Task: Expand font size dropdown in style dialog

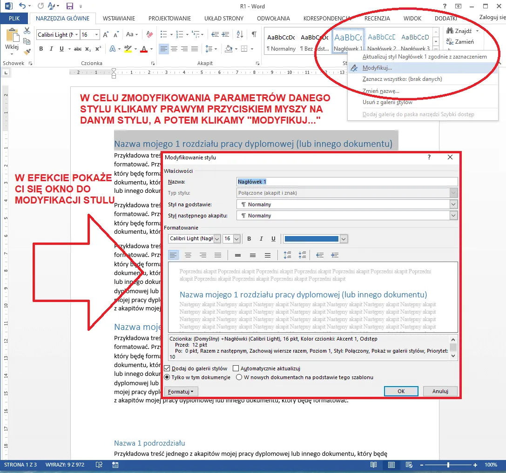Action: point(236,239)
